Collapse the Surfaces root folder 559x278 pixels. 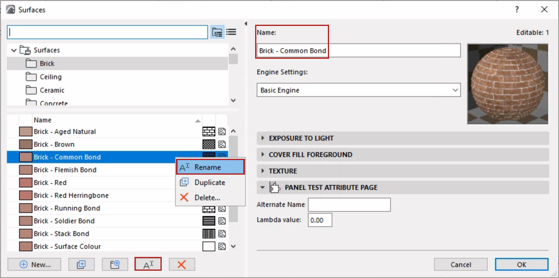(x=14, y=50)
